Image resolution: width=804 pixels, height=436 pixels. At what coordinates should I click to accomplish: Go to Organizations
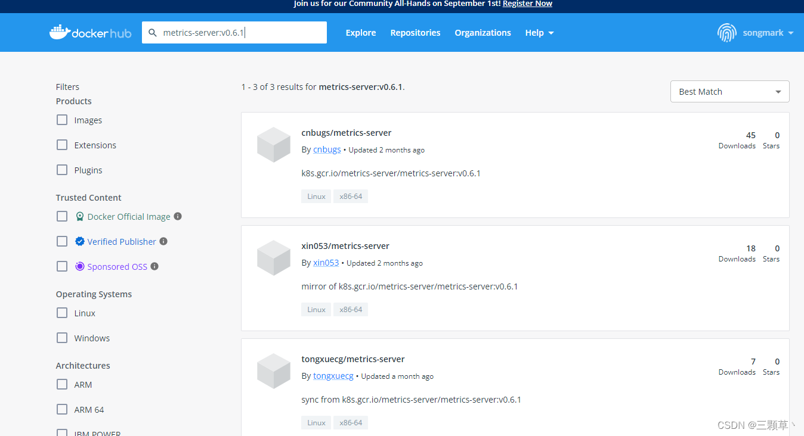pos(483,33)
